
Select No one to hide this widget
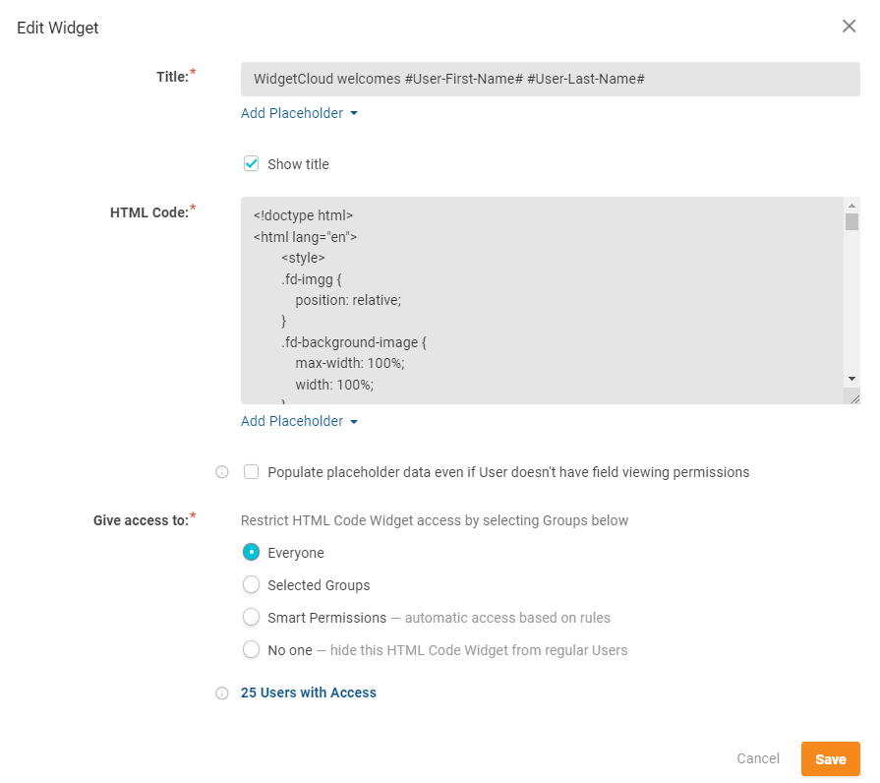click(x=251, y=649)
